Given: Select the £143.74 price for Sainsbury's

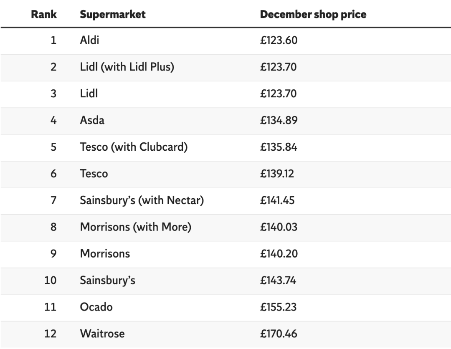Looking at the screenshot, I should coord(278,281).
